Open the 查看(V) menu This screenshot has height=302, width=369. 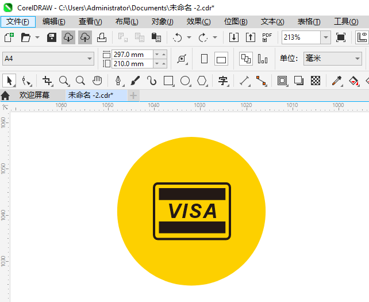coord(90,22)
